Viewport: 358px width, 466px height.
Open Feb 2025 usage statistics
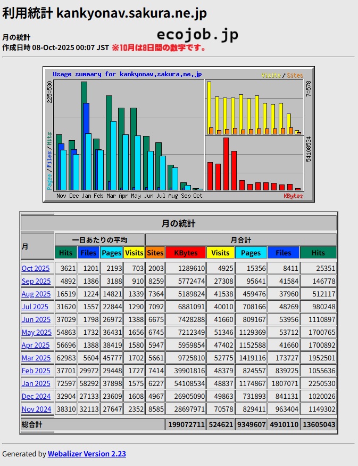36,371
